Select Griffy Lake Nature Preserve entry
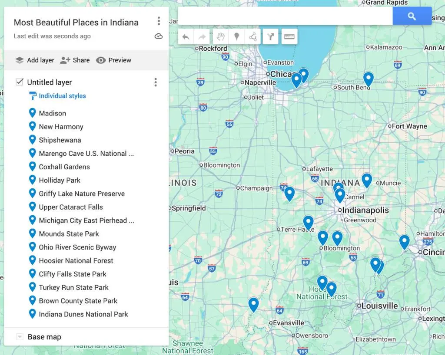The width and height of the screenshot is (445, 355). point(82,194)
